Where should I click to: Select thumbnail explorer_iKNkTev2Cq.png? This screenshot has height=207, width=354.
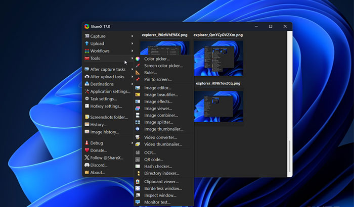218,107
